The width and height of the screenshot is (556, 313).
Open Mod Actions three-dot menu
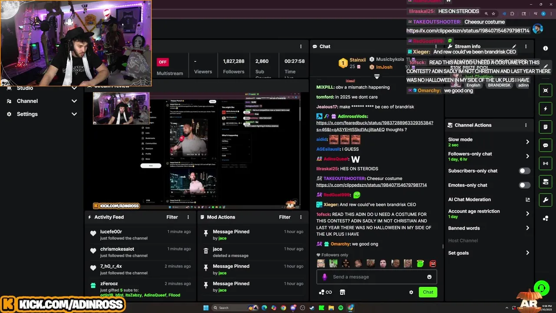click(x=301, y=217)
